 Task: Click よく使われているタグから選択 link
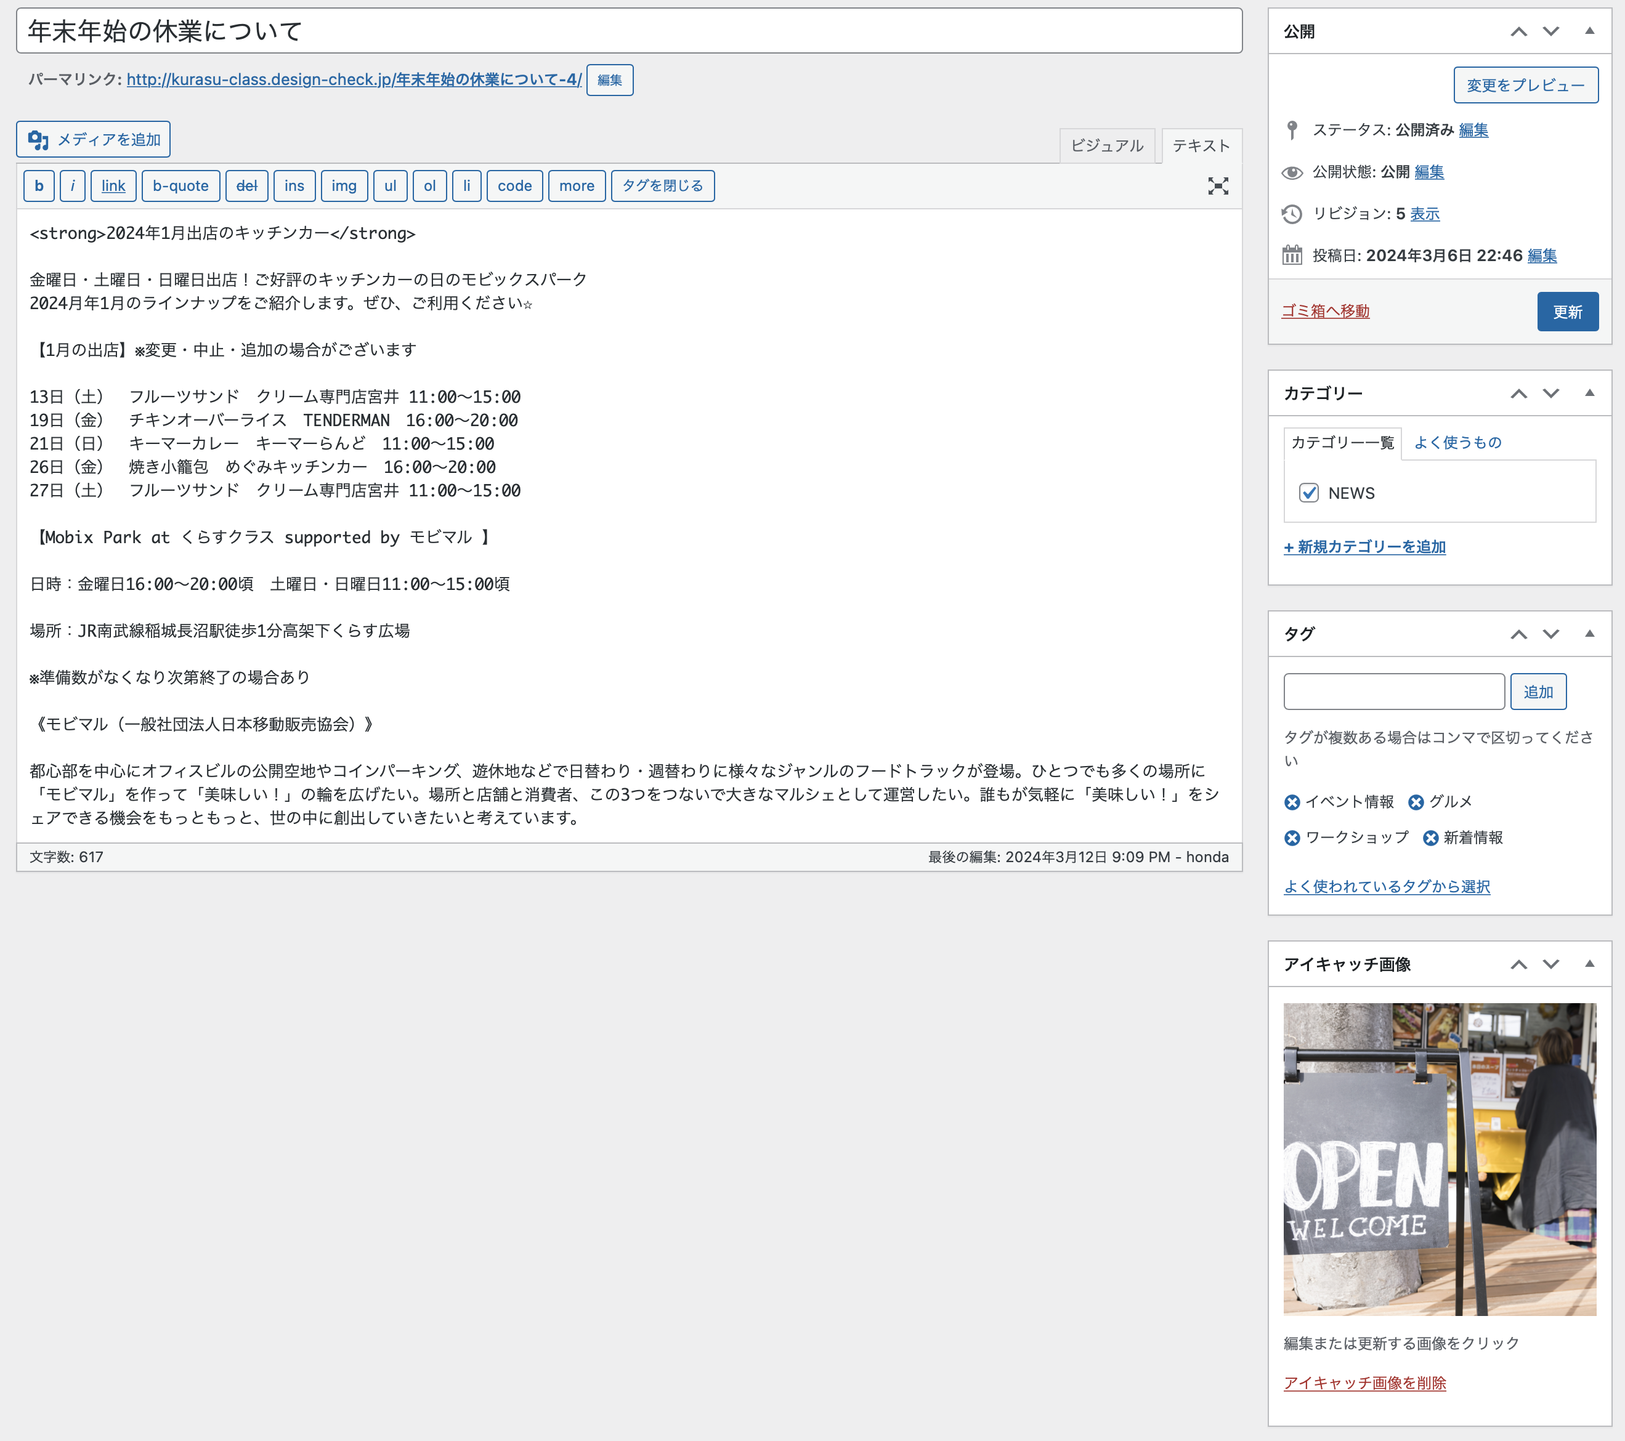[1387, 886]
